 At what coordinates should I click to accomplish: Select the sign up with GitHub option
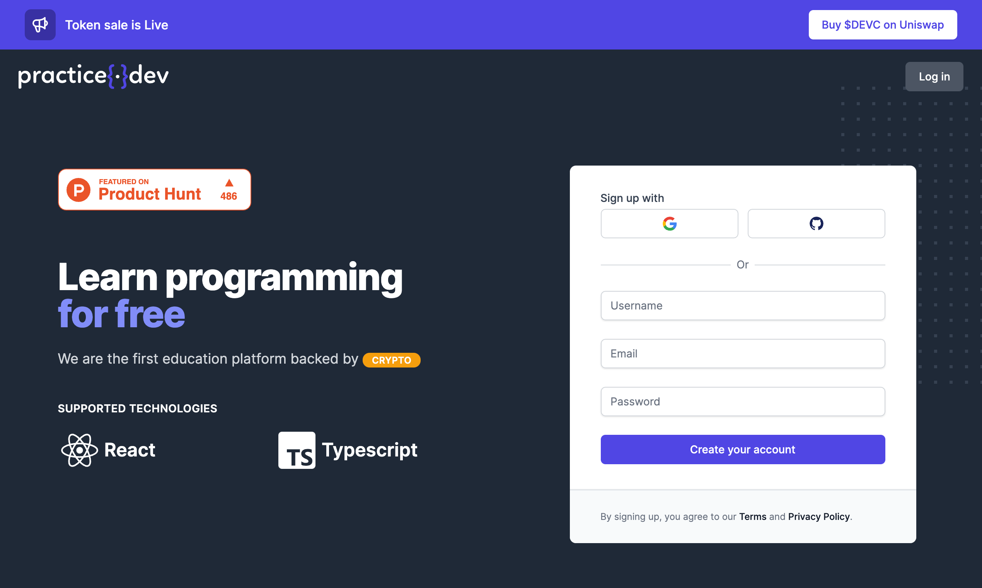(816, 223)
